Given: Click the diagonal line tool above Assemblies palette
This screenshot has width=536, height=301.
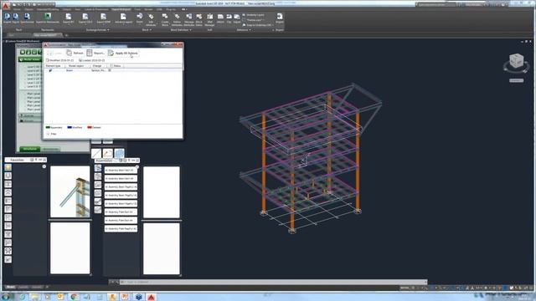Looking at the screenshot, I should click(96, 153).
